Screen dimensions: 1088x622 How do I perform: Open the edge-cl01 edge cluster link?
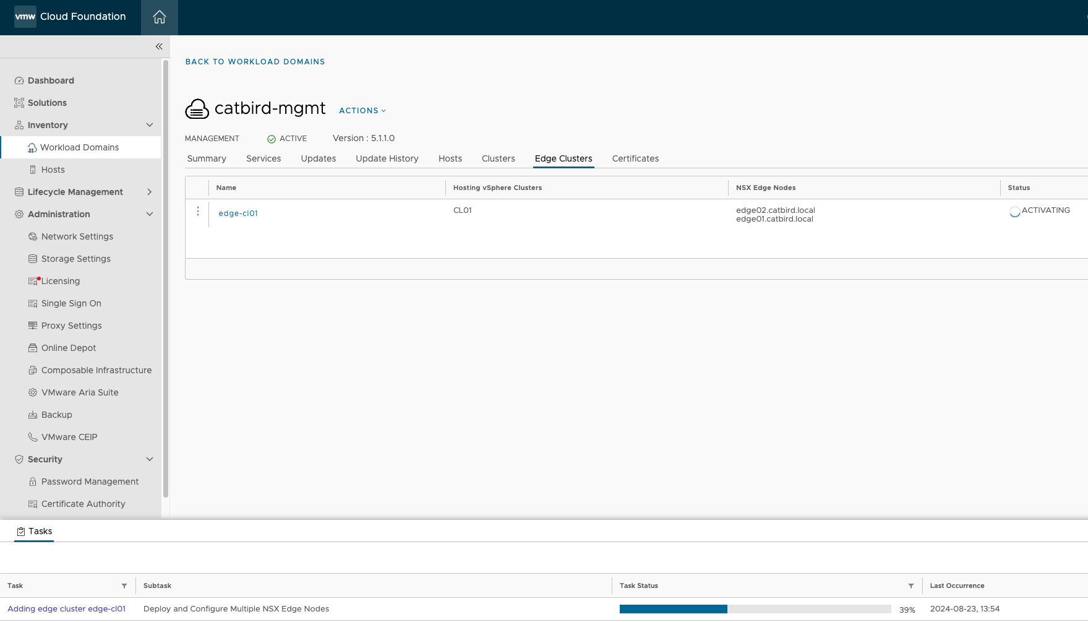click(x=238, y=214)
